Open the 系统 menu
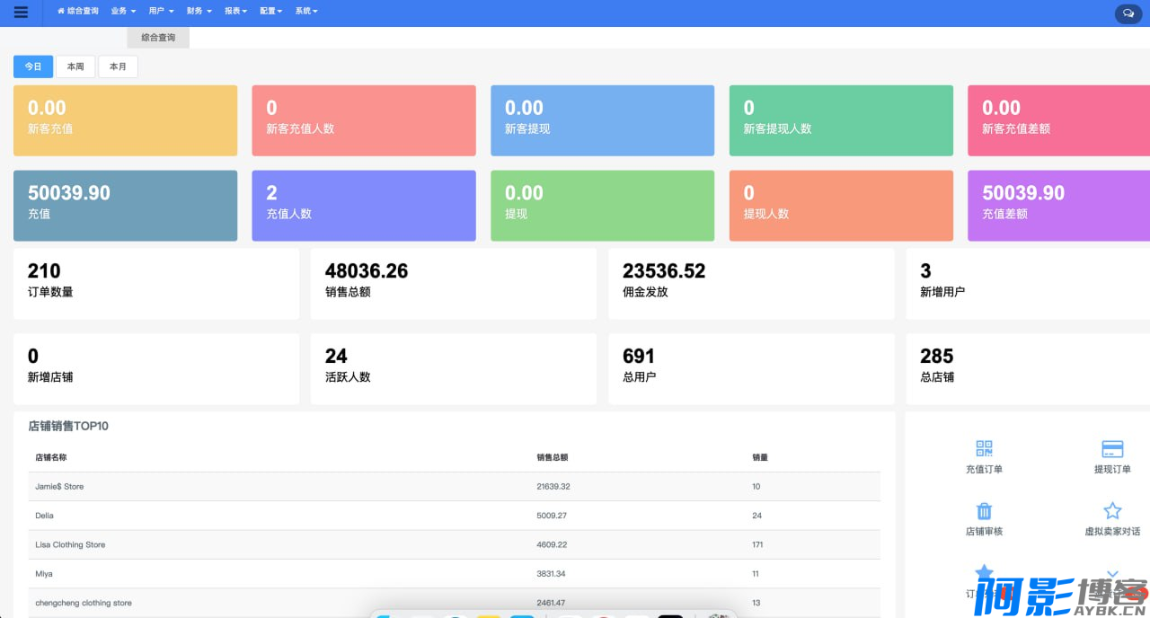Screen dimensions: 1150x618 [305, 11]
